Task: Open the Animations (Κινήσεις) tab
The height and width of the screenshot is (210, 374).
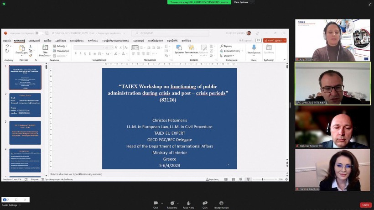Action: tap(93, 41)
